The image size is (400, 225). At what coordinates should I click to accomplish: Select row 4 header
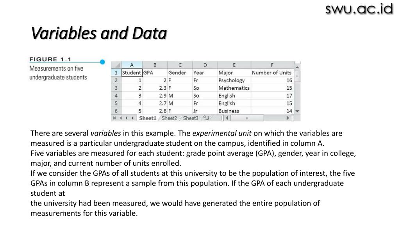(116, 96)
